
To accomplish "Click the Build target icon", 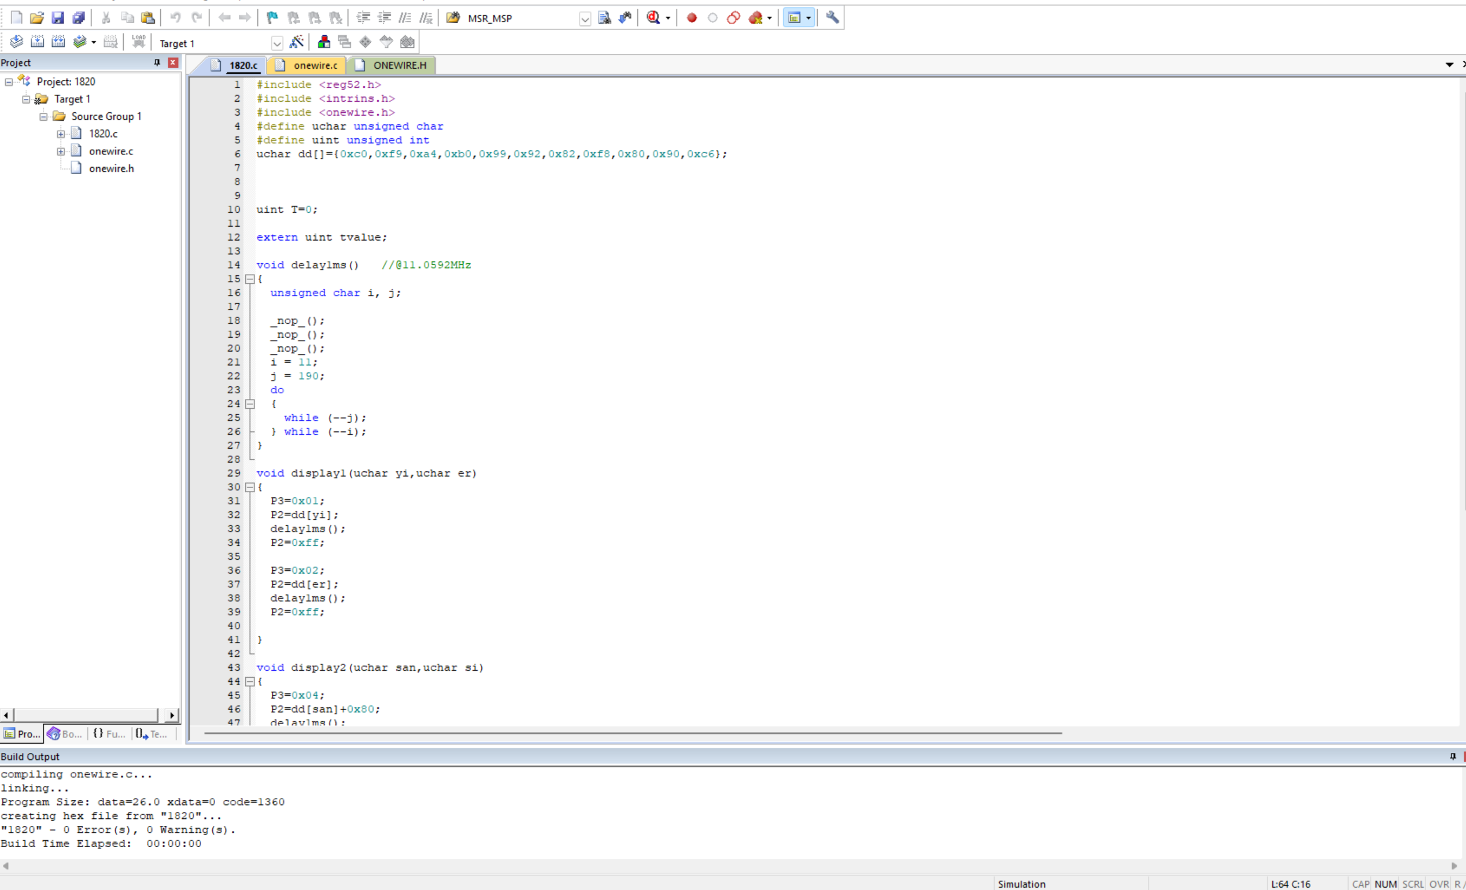I will [37, 42].
